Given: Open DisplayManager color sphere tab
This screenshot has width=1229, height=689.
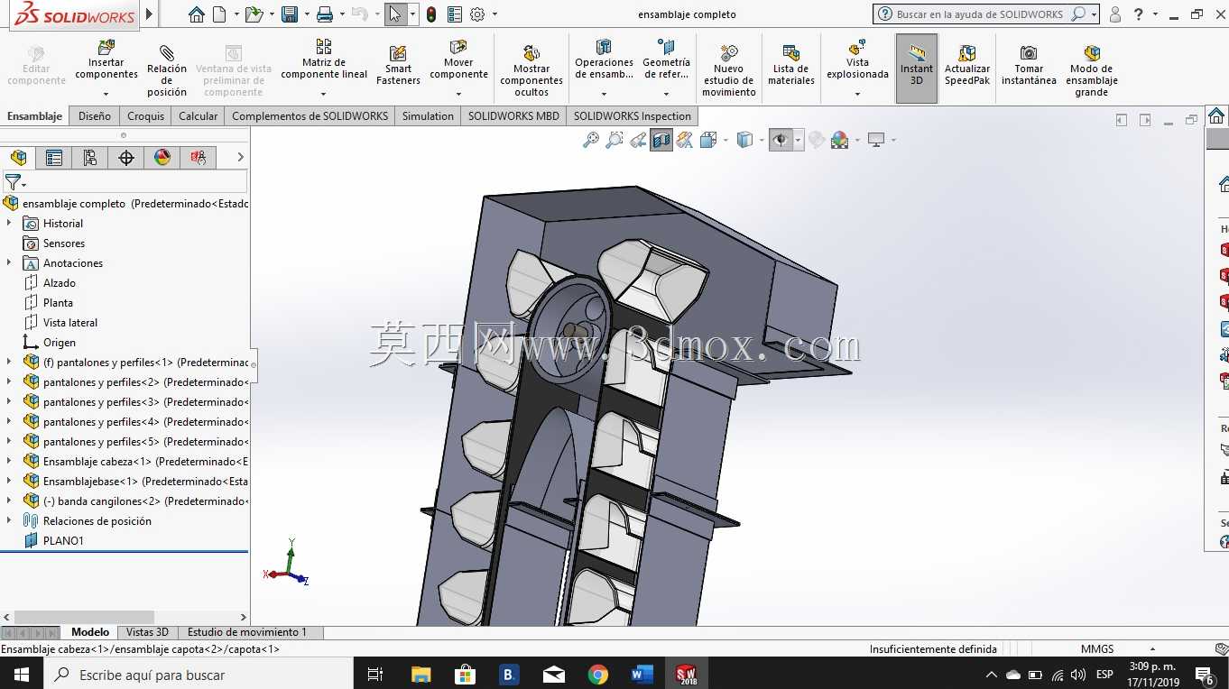Looking at the screenshot, I should point(162,158).
